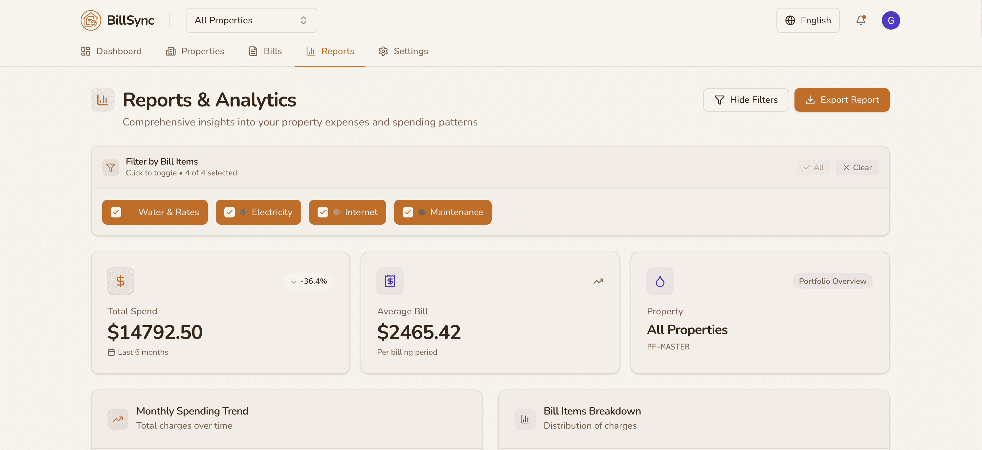Image resolution: width=982 pixels, height=450 pixels.
Task: Open the notifications bell
Action: (x=860, y=20)
